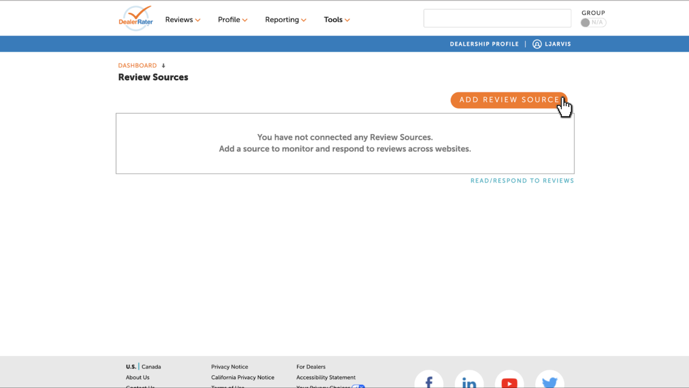Toggle the Group N/A switch
Screen dimensions: 689x388
[x=593, y=23]
